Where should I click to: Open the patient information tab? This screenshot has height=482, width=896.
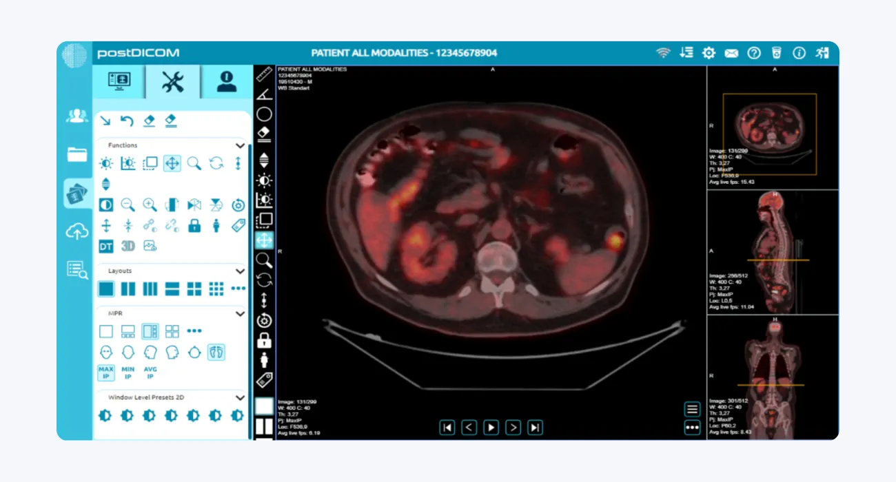pyautogui.click(x=227, y=81)
